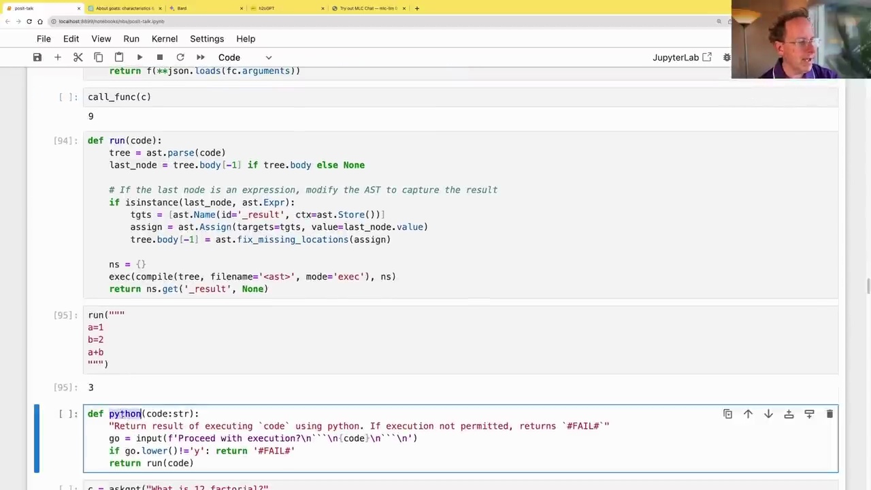Open the Settings menu
This screenshot has height=490, width=871.
coord(207,39)
